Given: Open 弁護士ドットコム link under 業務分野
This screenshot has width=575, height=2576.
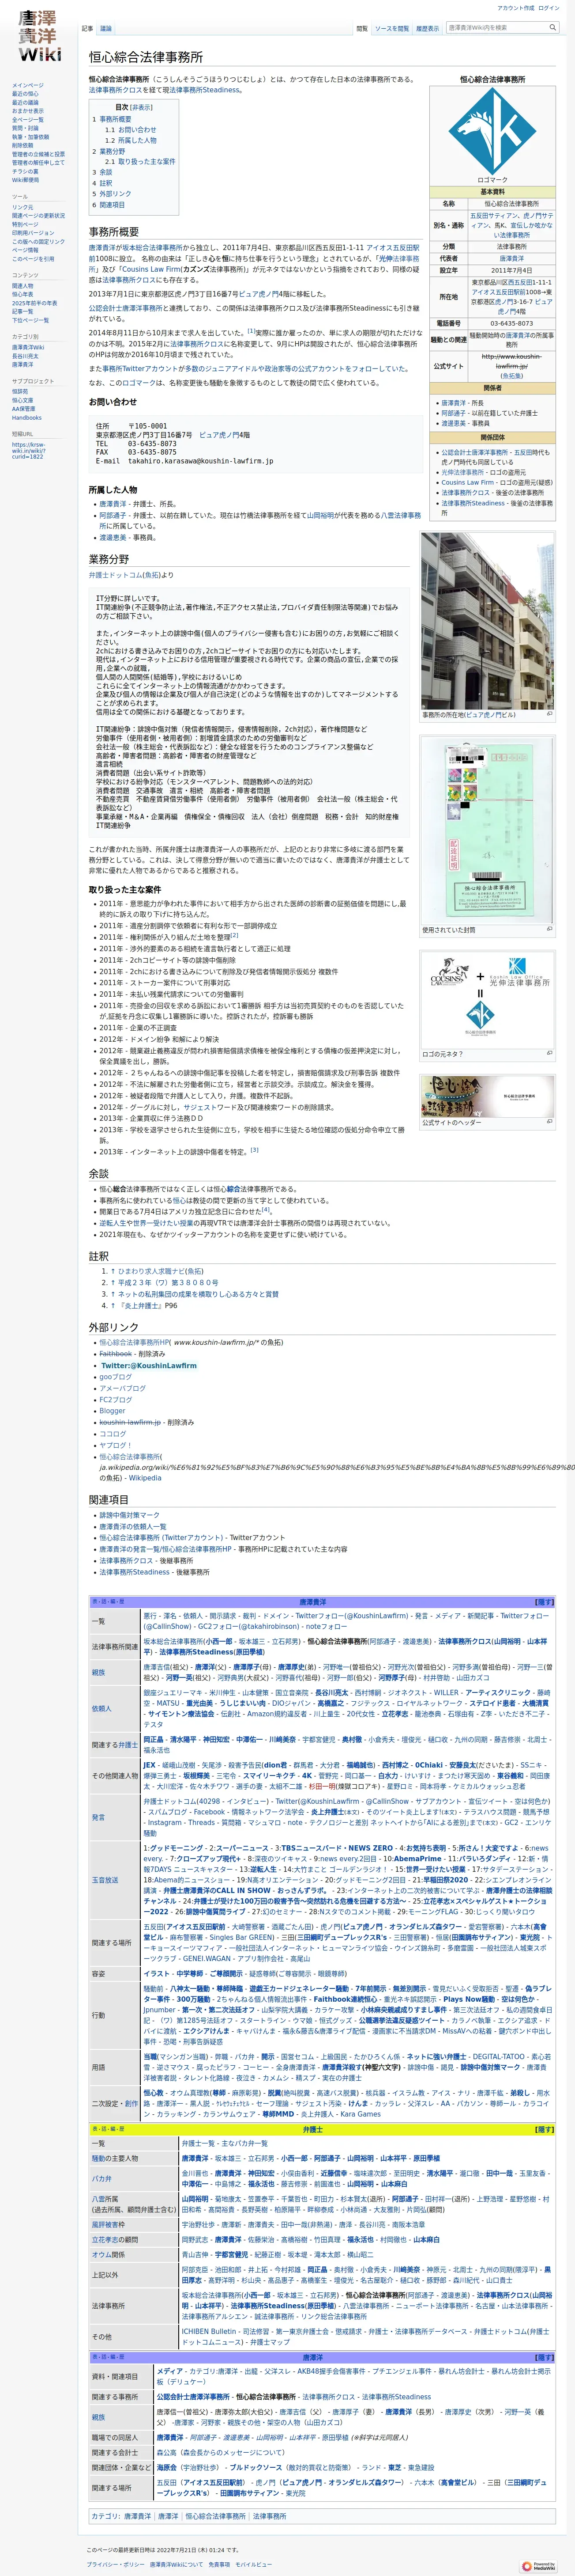Looking at the screenshot, I should pyautogui.click(x=115, y=575).
